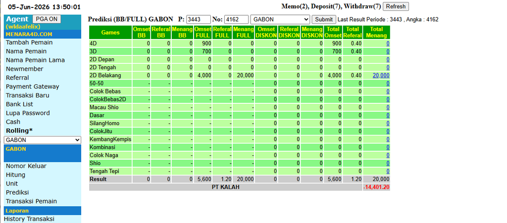Click the Refresh button
Screen dimensions: 507x223
click(396, 6)
